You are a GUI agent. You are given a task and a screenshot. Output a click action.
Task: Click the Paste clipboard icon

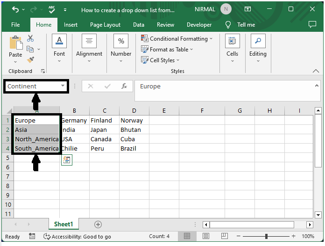[16, 43]
